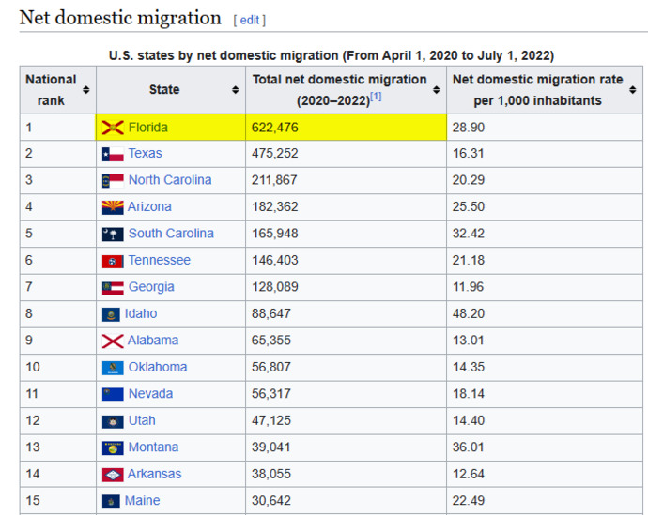This screenshot has width=648, height=515.
Task: Sort by Total net domestic migration arrows
Action: point(436,89)
